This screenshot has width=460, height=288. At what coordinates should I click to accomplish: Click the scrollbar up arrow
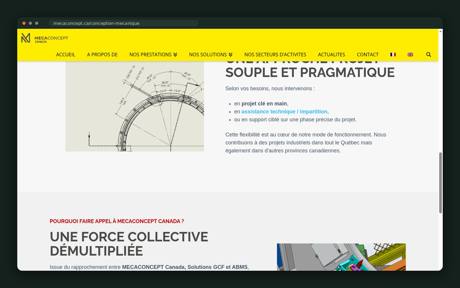[x=440, y=31]
